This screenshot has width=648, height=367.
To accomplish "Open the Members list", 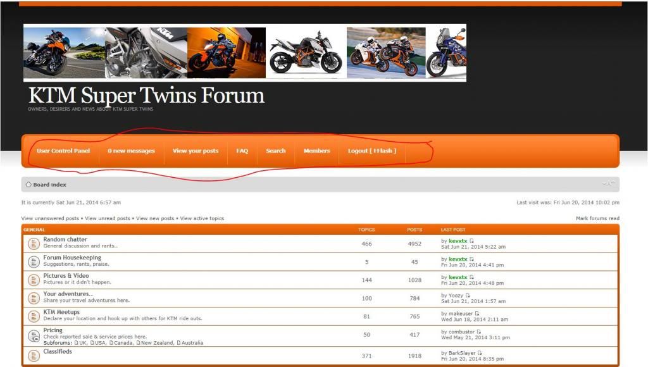I will (x=317, y=151).
